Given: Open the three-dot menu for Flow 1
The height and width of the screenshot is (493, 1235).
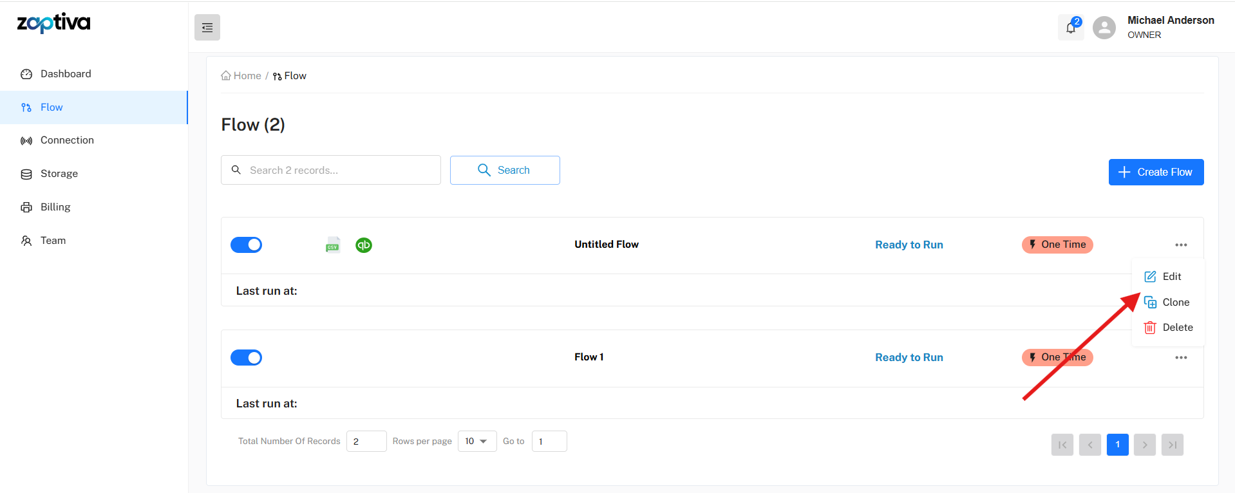Looking at the screenshot, I should pos(1180,358).
